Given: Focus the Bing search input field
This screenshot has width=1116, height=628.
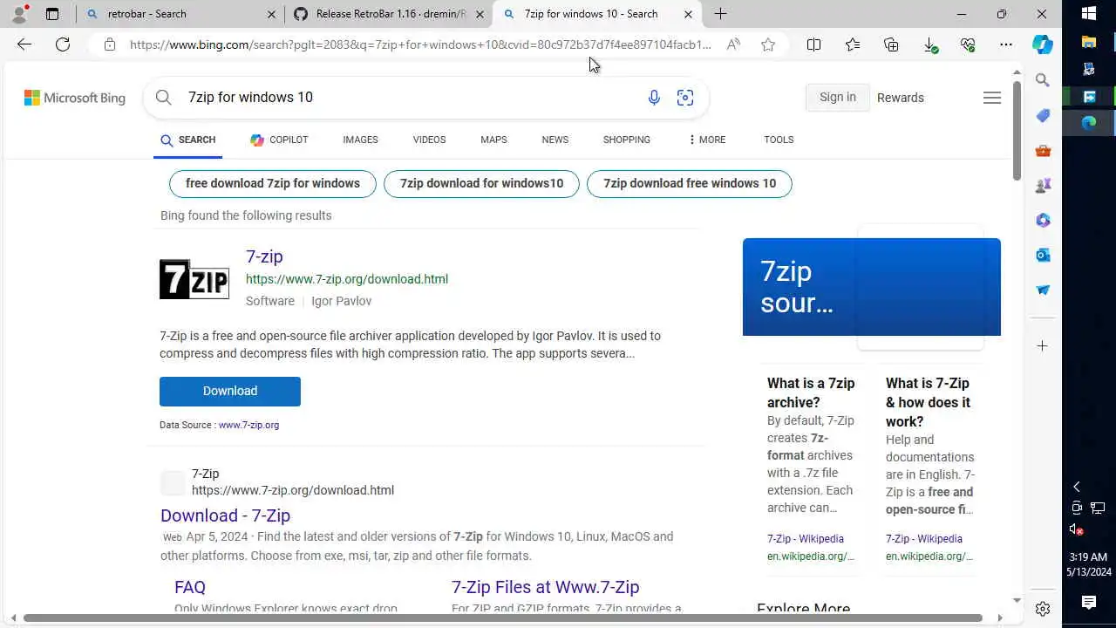Looking at the screenshot, I should pos(410,98).
